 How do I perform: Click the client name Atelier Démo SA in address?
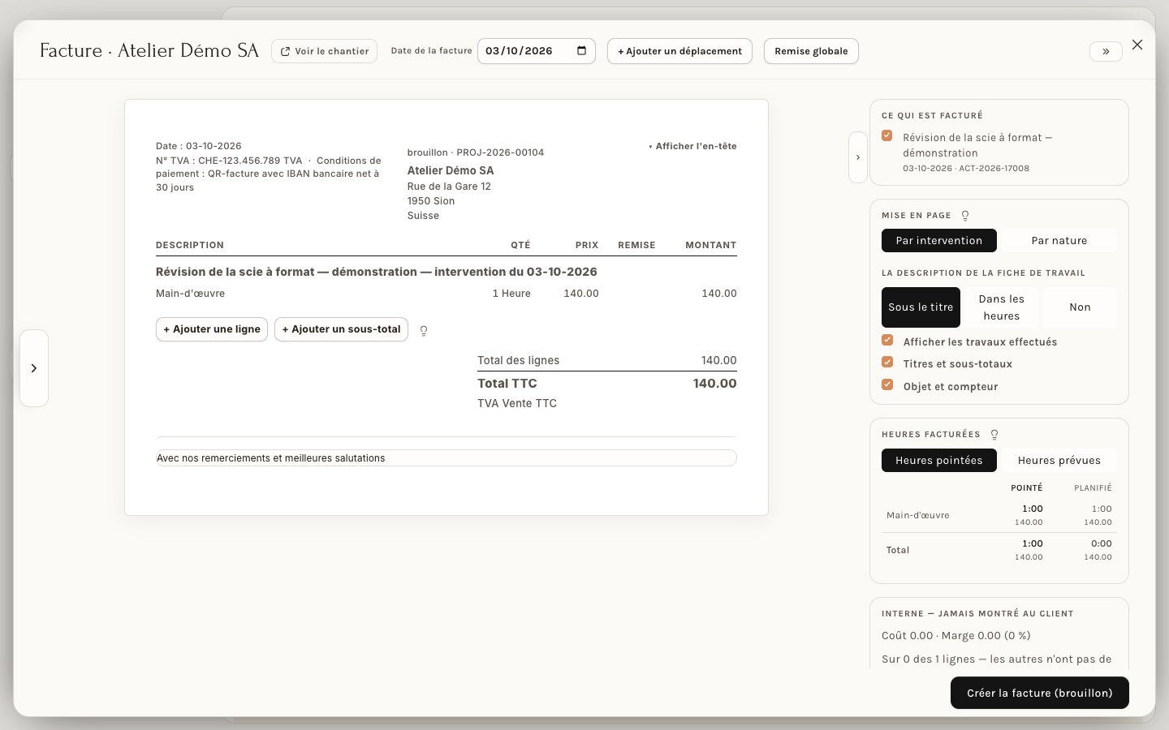(x=451, y=170)
